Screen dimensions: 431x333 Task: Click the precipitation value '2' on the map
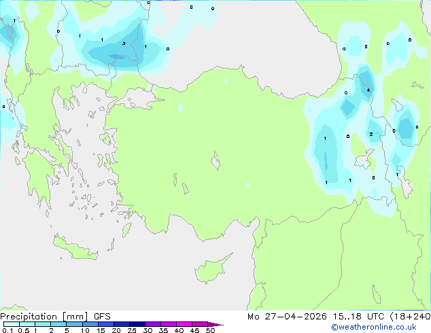click(x=371, y=134)
